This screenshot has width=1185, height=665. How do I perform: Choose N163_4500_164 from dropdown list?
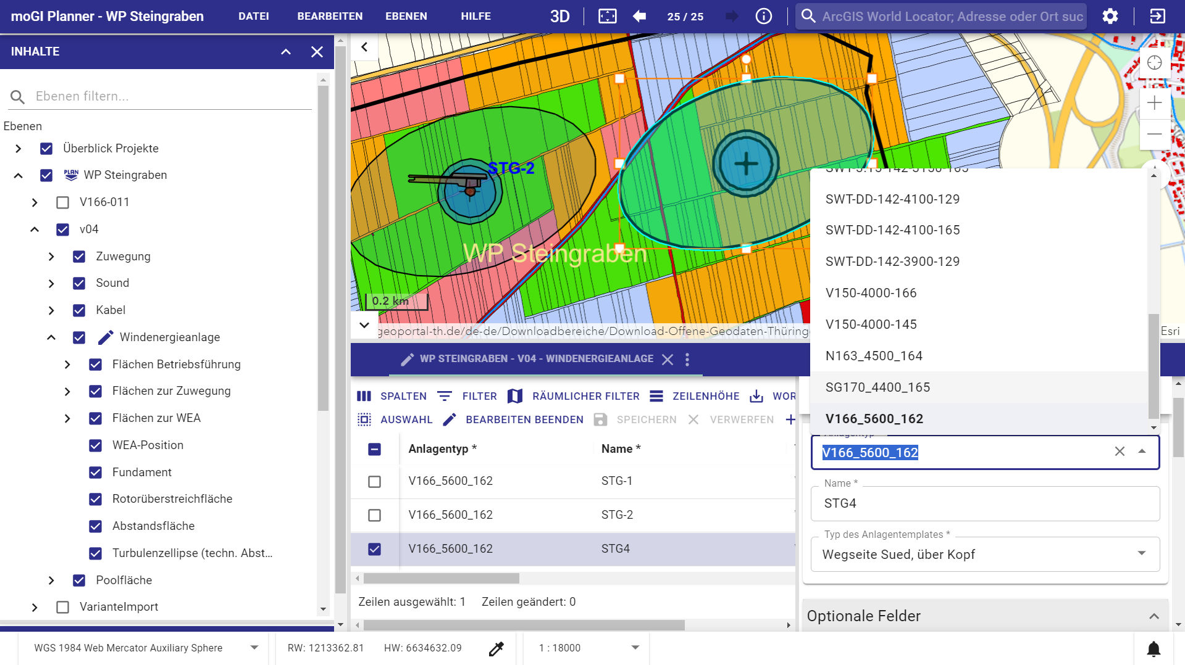(979, 356)
